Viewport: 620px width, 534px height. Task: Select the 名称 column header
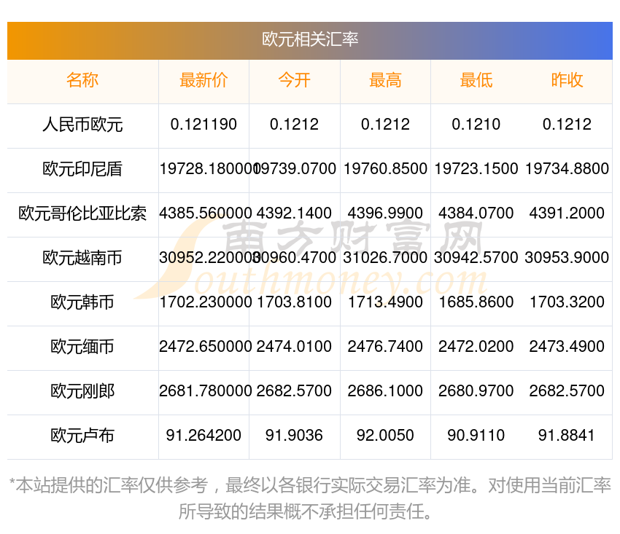[82, 81]
